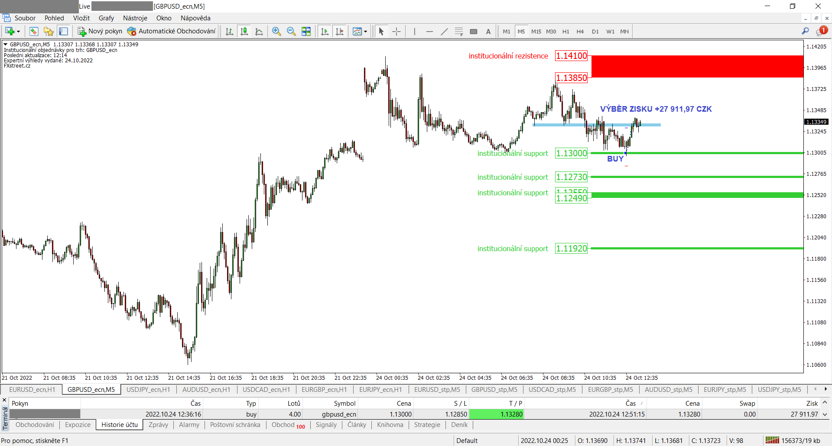Toggle Automatické Obchodování
The width and height of the screenshot is (832, 446).
tap(171, 31)
